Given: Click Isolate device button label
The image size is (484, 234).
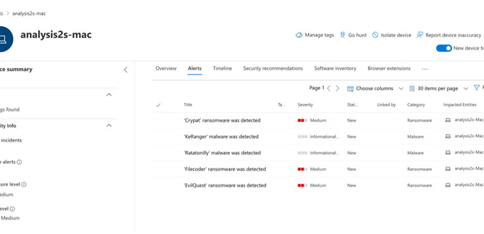Looking at the screenshot, I should pos(396,35).
